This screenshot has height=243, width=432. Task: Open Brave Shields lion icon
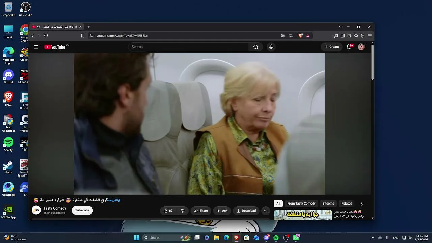pyautogui.click(x=300, y=36)
